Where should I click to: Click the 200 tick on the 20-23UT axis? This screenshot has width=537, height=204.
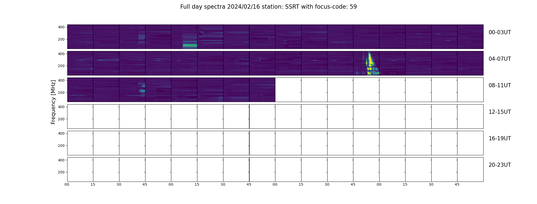[61, 172]
